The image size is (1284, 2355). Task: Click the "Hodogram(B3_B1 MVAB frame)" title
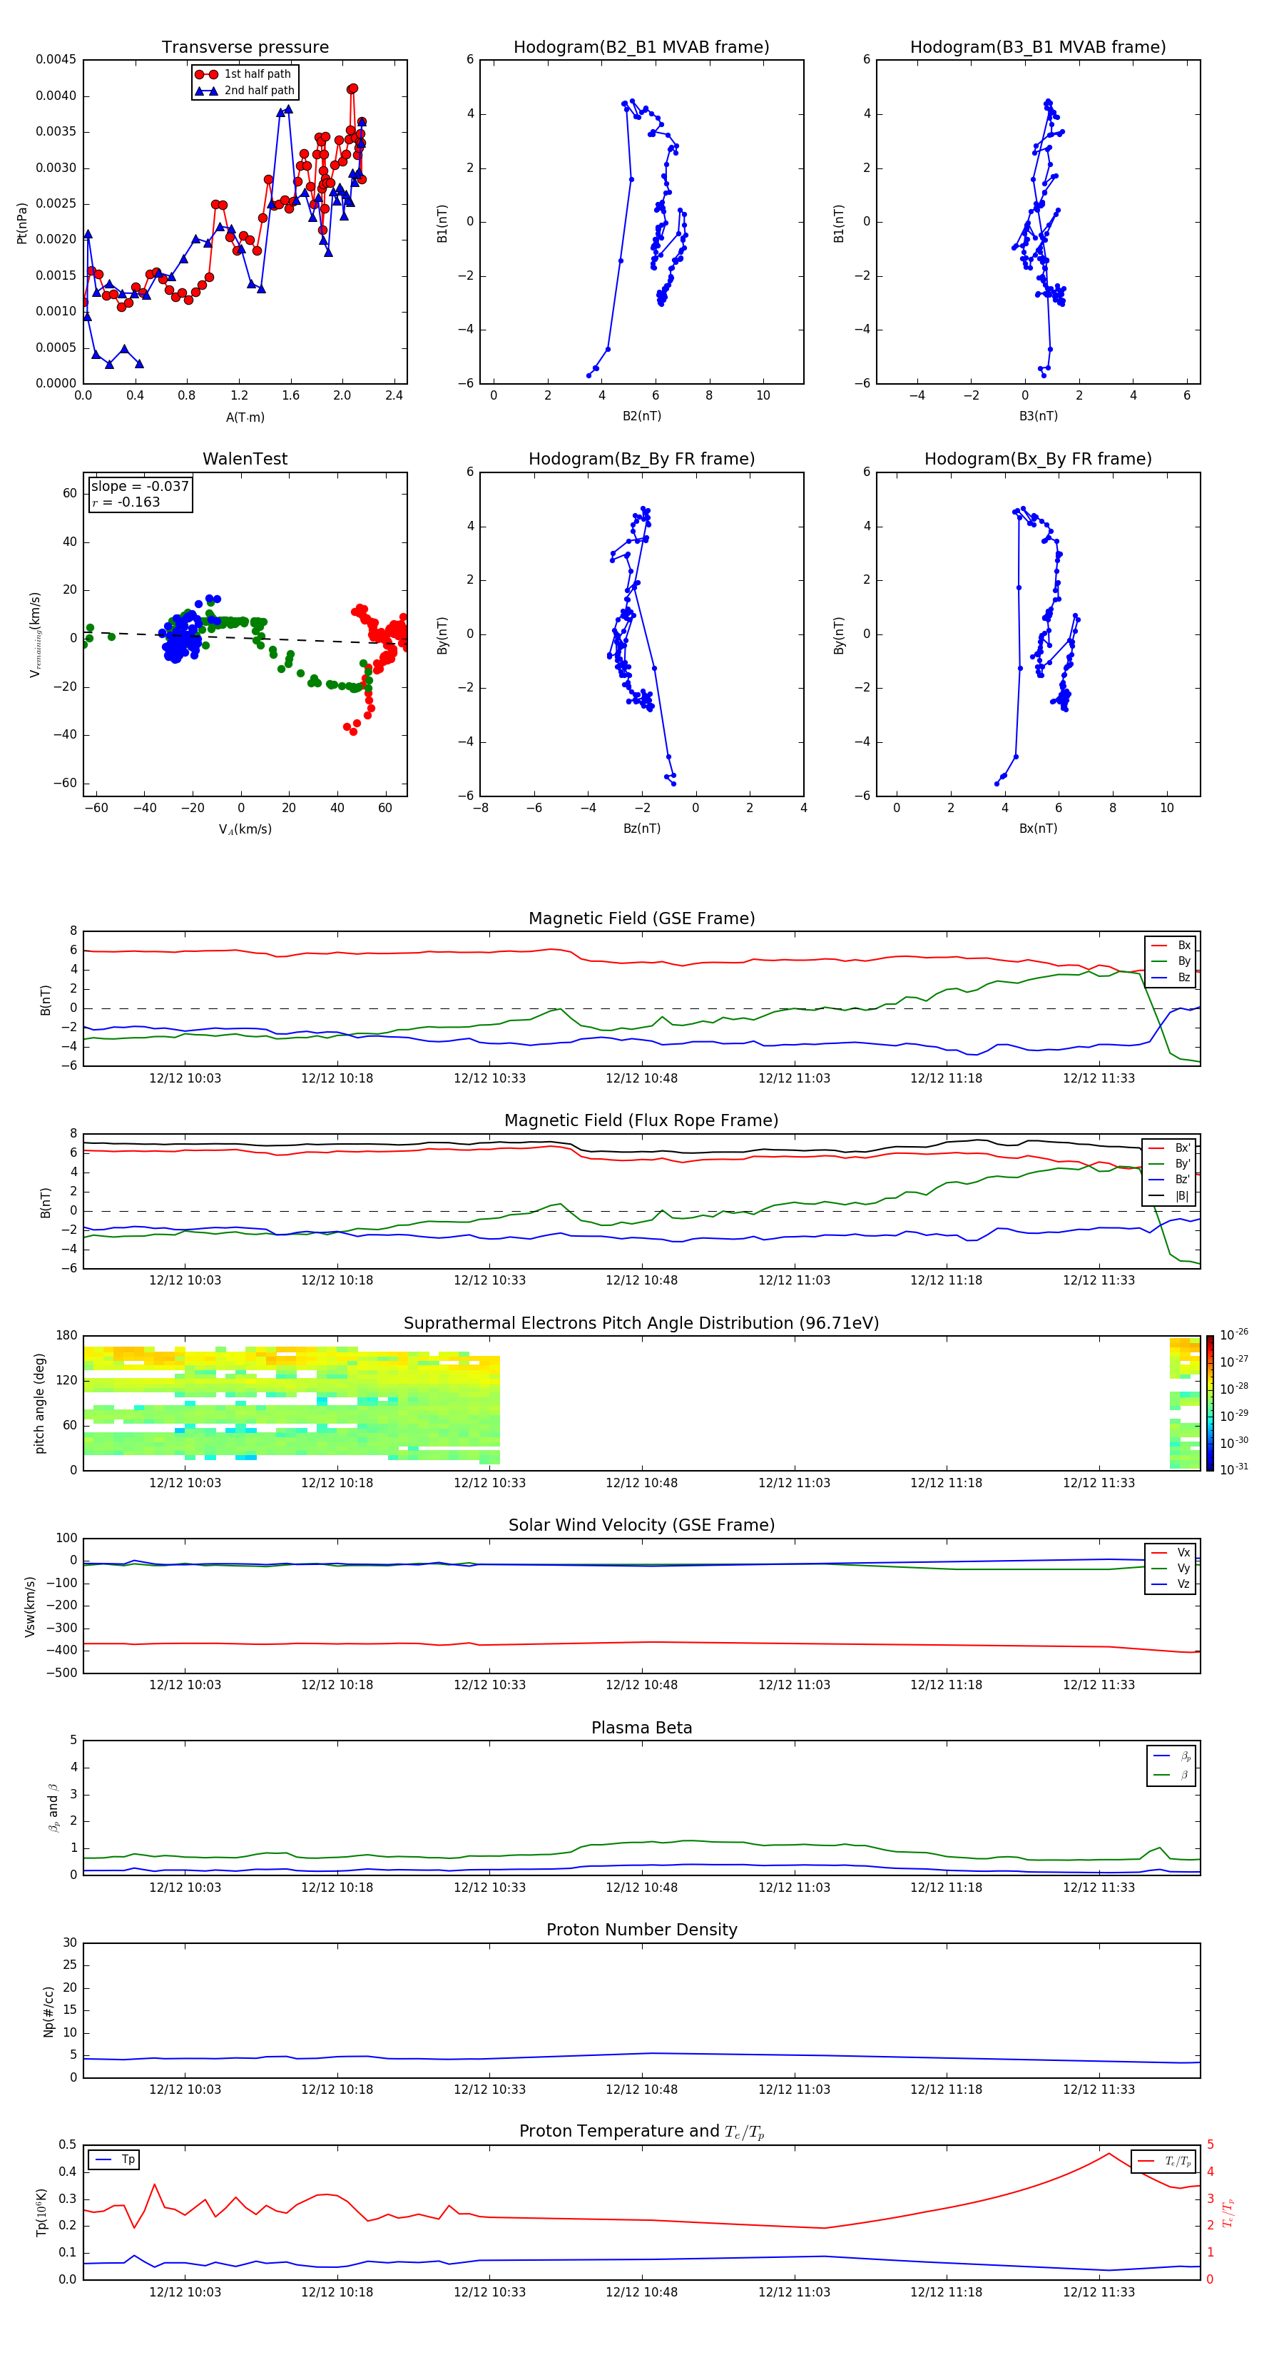tap(1038, 48)
